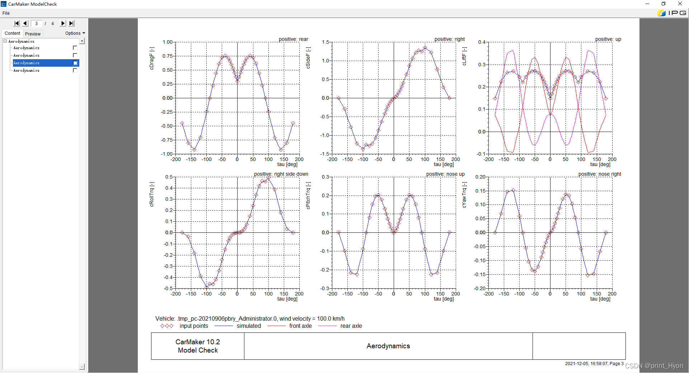Click the Vehicle and wind velocity line
689x373 pixels.
[250, 318]
